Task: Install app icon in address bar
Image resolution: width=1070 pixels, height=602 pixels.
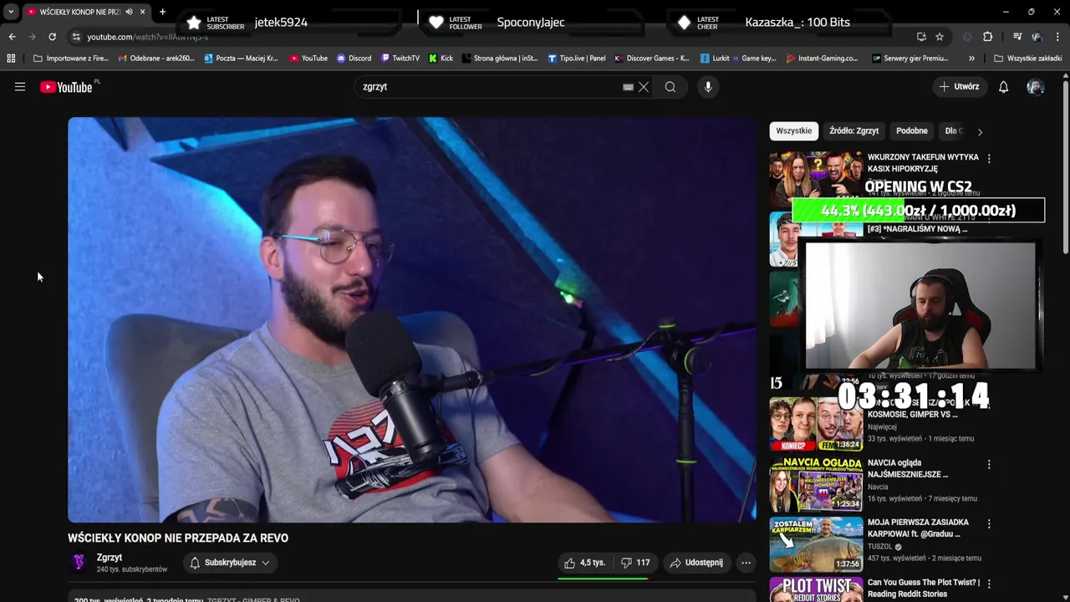Action: (921, 37)
